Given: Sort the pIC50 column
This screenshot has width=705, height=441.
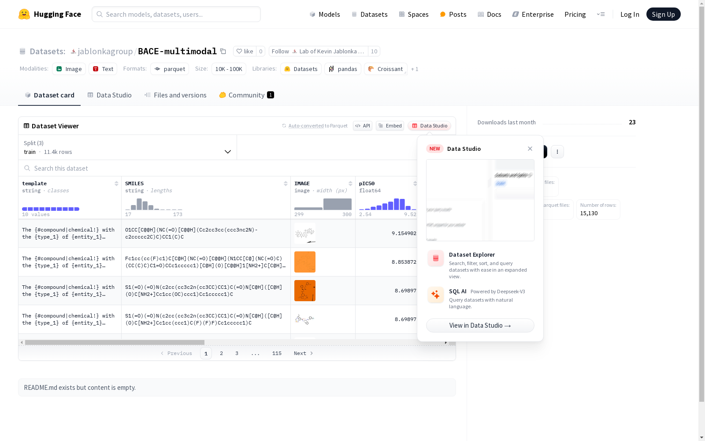Looking at the screenshot, I should tap(415, 183).
